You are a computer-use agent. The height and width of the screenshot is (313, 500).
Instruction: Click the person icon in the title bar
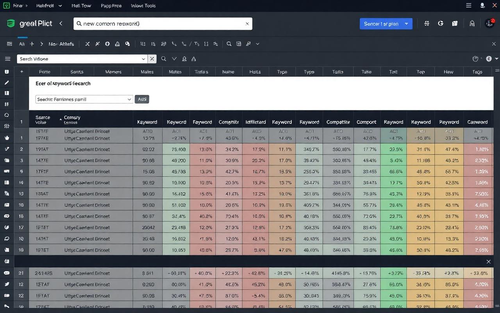pyautogui.click(x=483, y=5)
